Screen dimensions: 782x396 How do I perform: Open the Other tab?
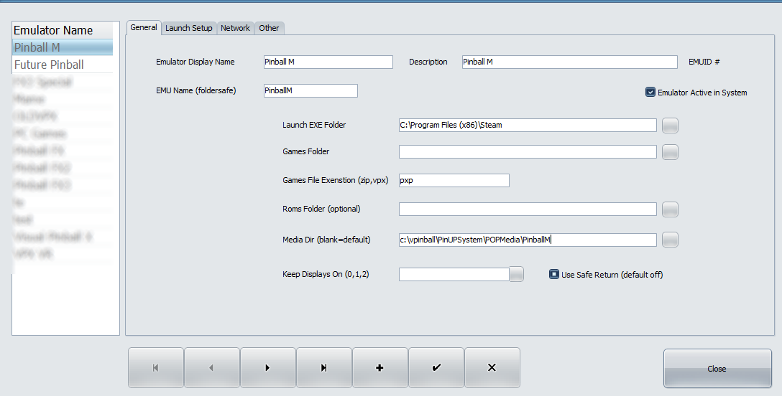(x=269, y=28)
